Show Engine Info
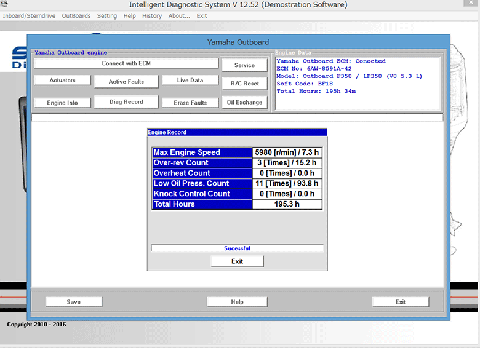 pos(62,103)
